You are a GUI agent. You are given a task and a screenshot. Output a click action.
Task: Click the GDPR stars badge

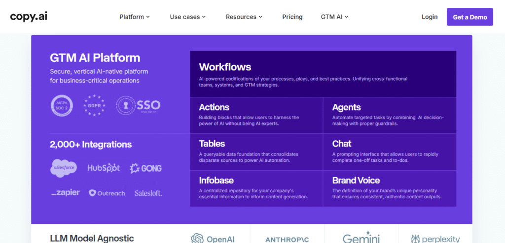tap(94, 105)
